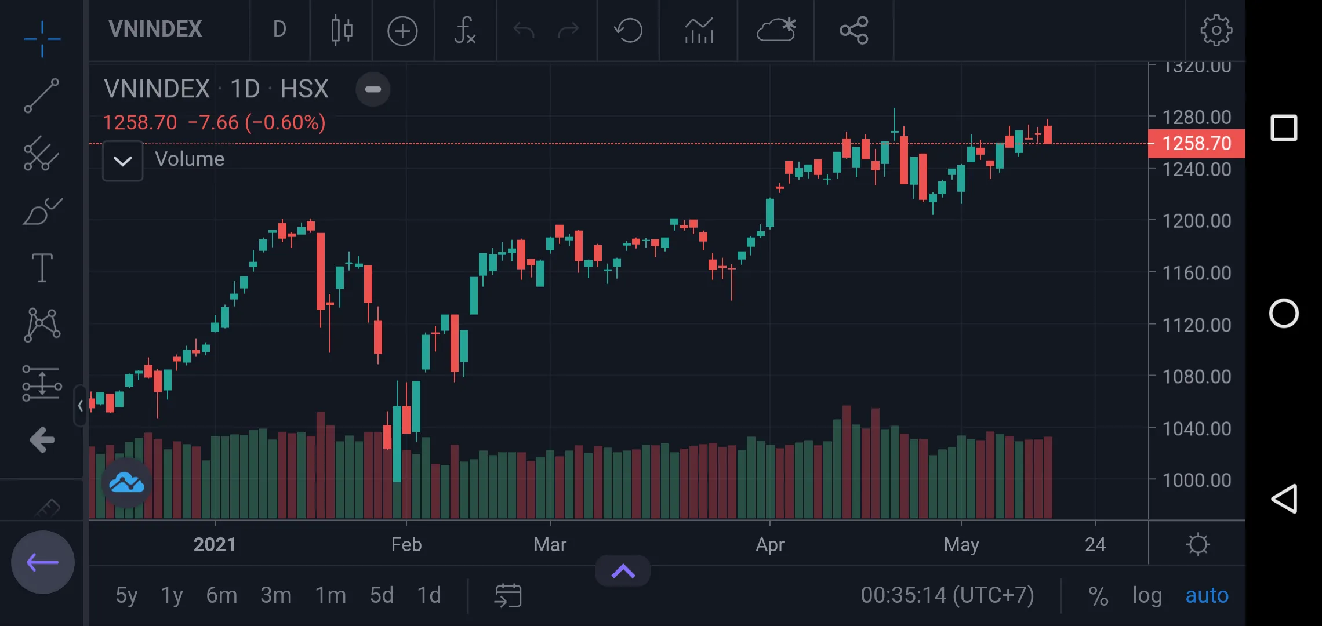Tap the Android home button
Image resolution: width=1322 pixels, height=626 pixels.
point(1284,314)
